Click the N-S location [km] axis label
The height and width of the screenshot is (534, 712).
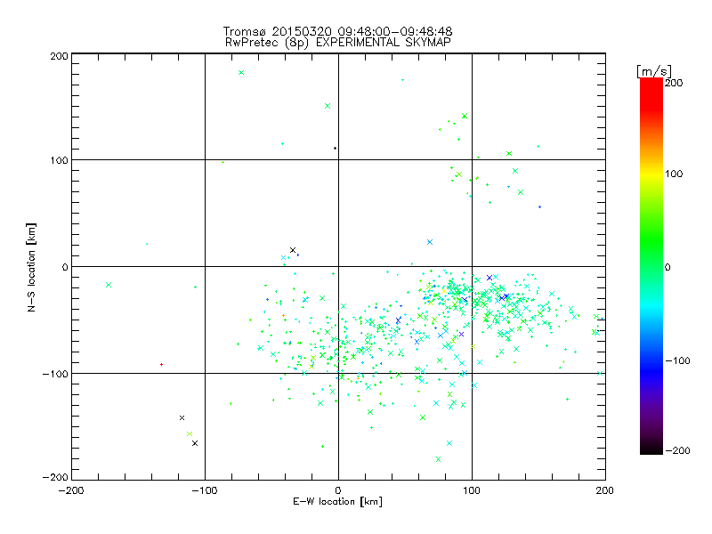click(x=31, y=268)
